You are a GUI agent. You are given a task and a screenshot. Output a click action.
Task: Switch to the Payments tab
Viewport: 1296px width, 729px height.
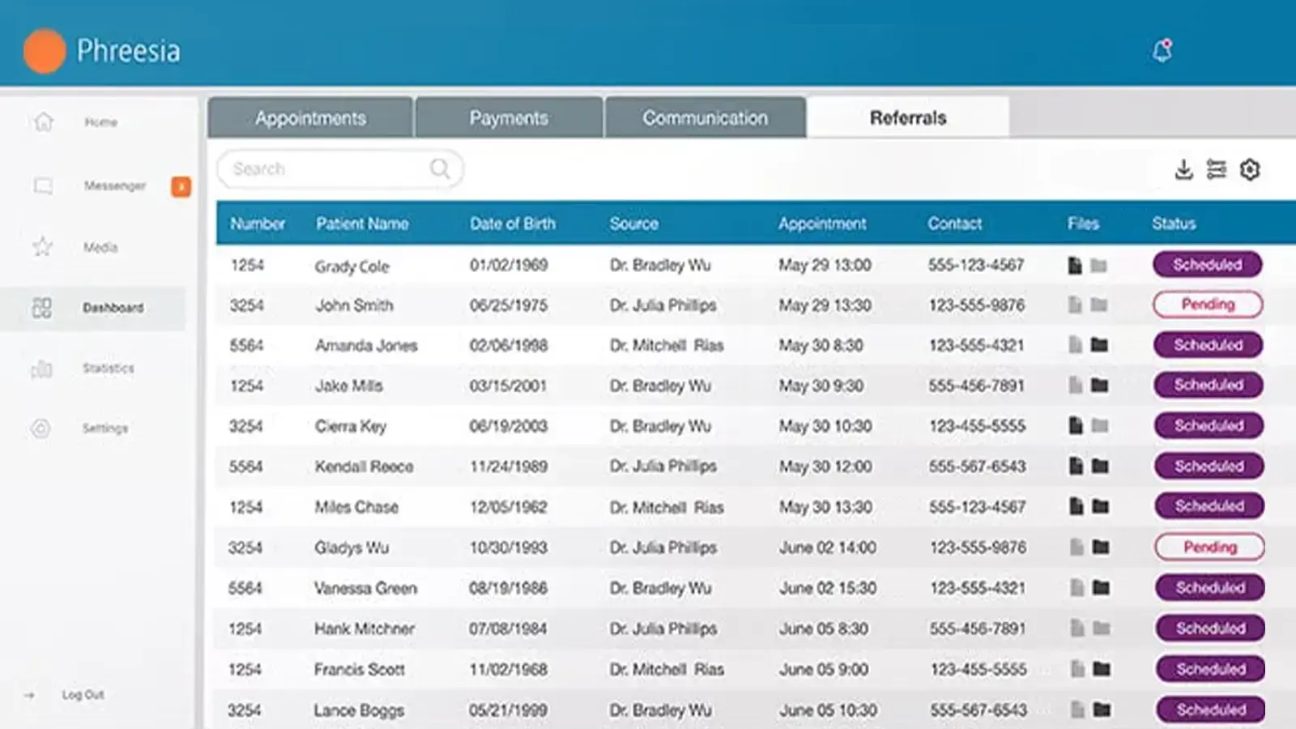(509, 117)
